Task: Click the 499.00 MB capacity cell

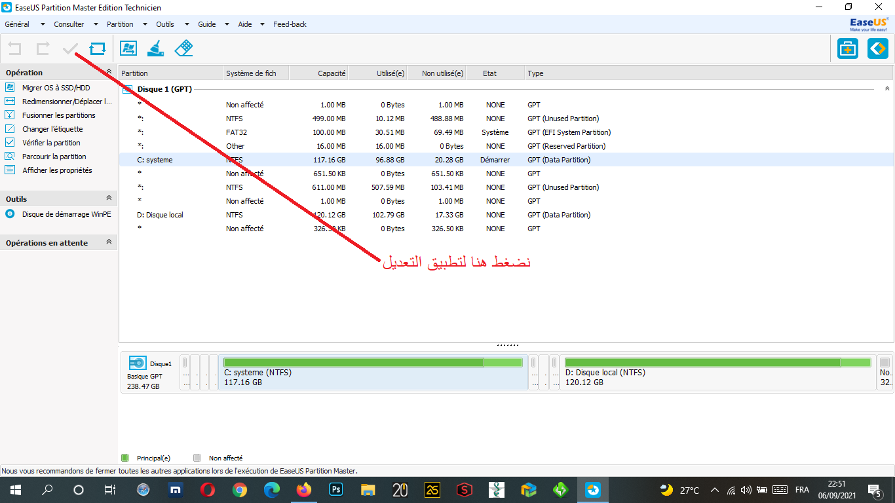Action: [x=330, y=119]
